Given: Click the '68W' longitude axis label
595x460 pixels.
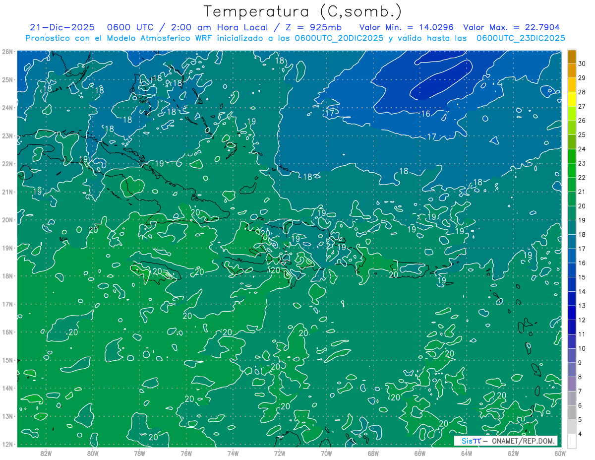Looking at the screenshot, I should 373,453.
